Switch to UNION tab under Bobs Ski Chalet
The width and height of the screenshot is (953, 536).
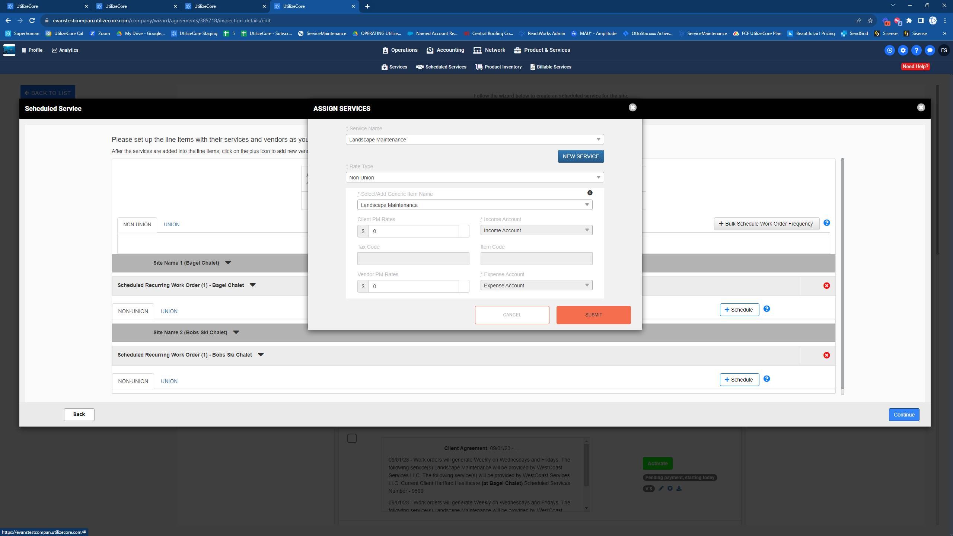click(169, 381)
